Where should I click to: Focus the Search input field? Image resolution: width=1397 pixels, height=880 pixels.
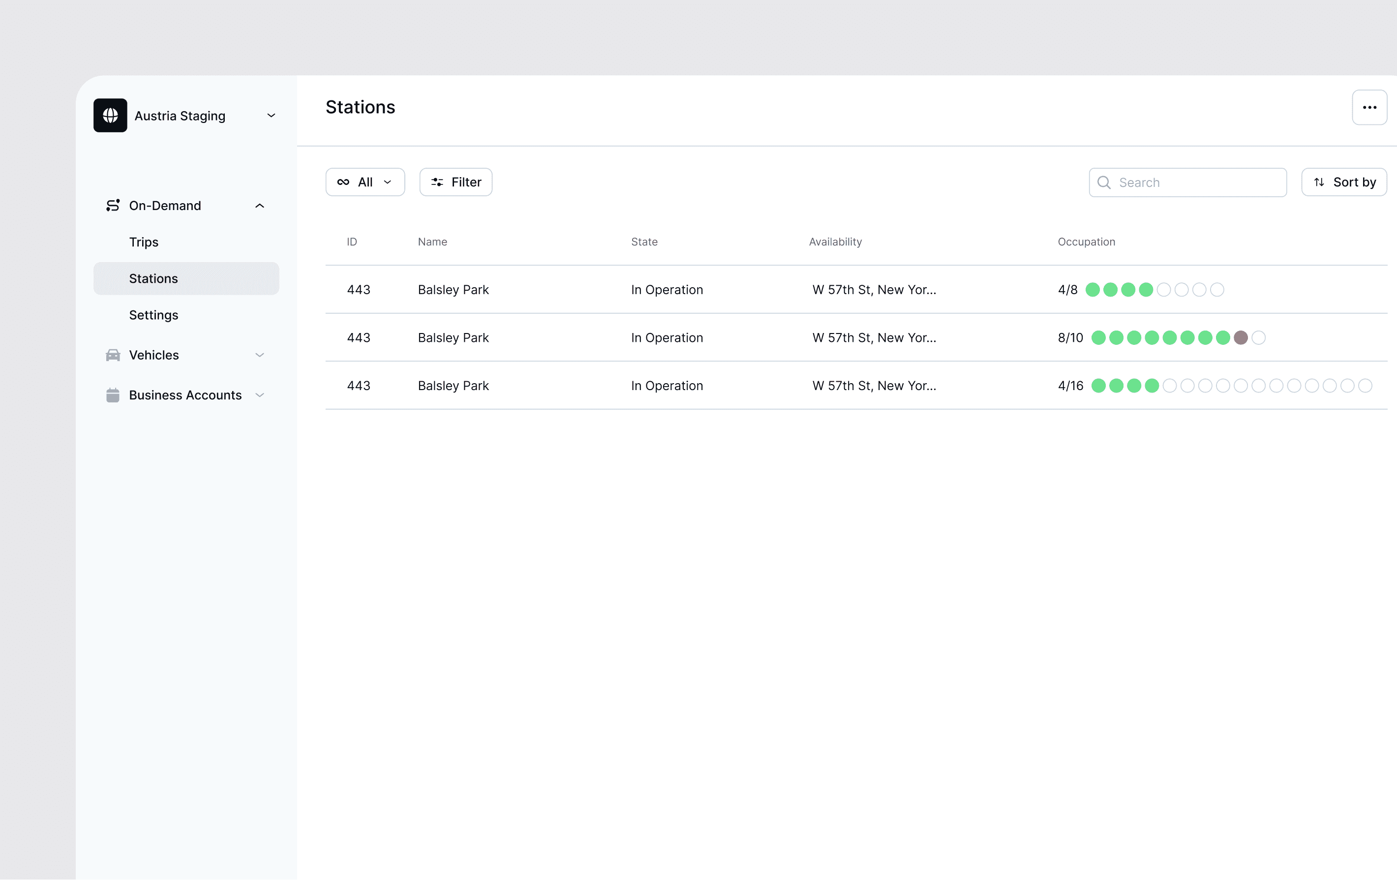coord(1187,182)
